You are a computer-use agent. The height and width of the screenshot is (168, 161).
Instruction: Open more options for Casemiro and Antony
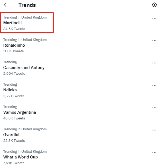click(x=154, y=63)
